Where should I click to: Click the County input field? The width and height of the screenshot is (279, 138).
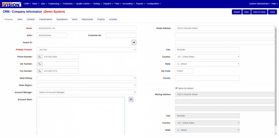(207, 78)
